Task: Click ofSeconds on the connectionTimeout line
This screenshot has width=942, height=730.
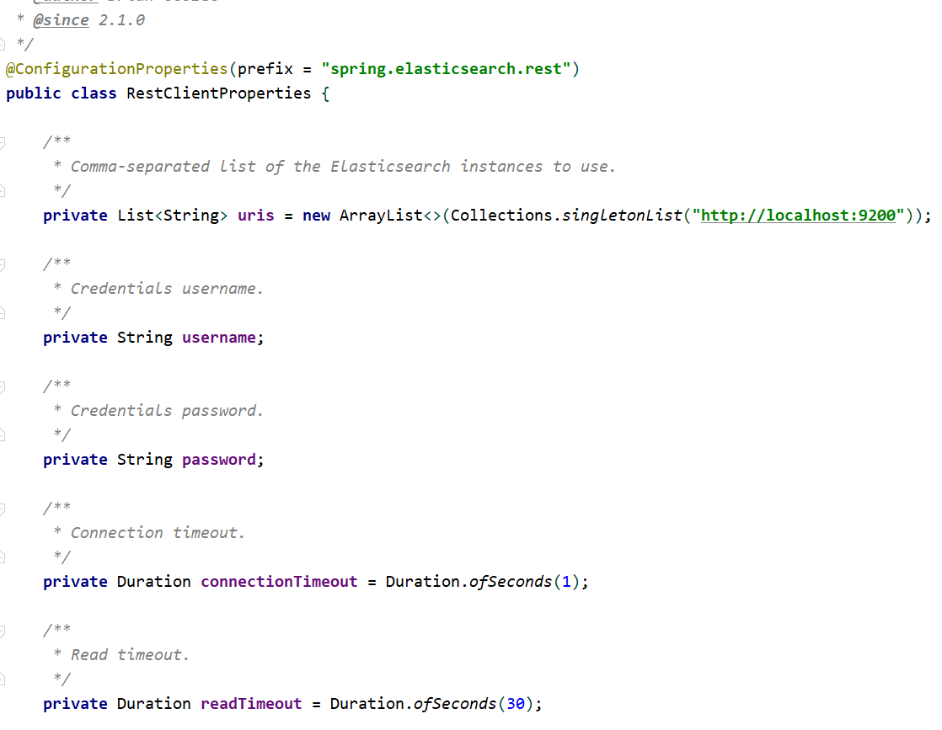Action: [x=511, y=582]
